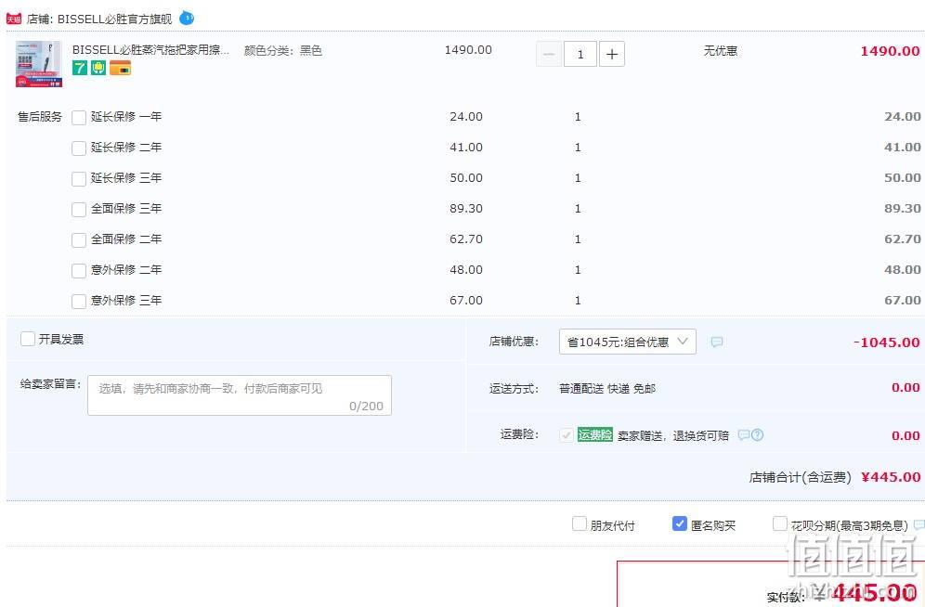This screenshot has height=607, width=925.
Task: Click the 店铺合计 ¥445.00 total
Action: [x=835, y=477]
